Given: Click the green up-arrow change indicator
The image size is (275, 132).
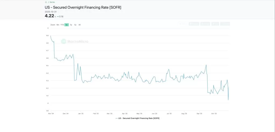Looking at the screenshot, I should (x=58, y=17).
